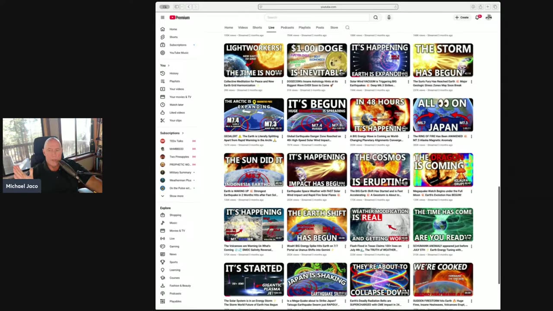The height and width of the screenshot is (311, 553).
Task: Click Safari's share icon
Action: point(480,7)
